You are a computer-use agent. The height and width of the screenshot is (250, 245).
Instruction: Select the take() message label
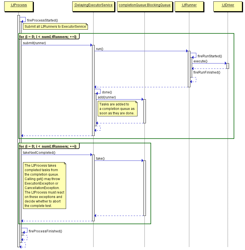coord(100,159)
